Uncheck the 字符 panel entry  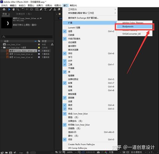click(x=90, y=53)
